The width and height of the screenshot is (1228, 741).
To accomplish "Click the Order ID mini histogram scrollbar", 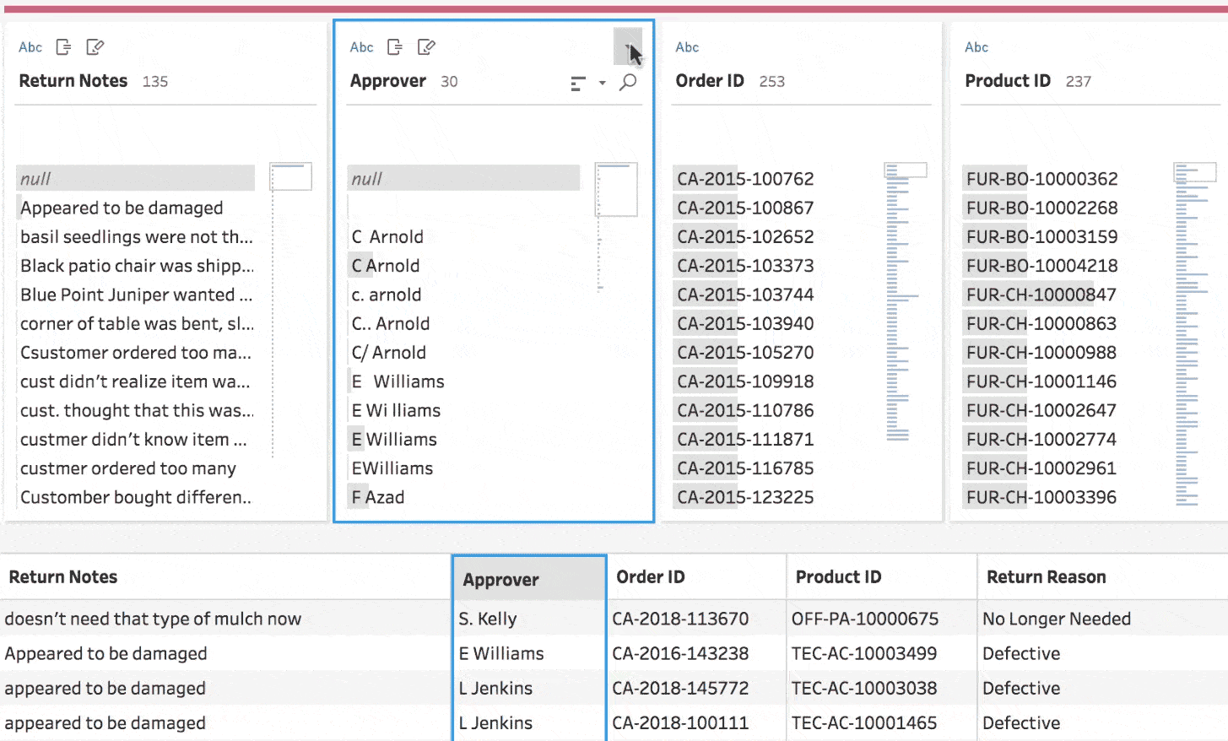I will coord(905,170).
